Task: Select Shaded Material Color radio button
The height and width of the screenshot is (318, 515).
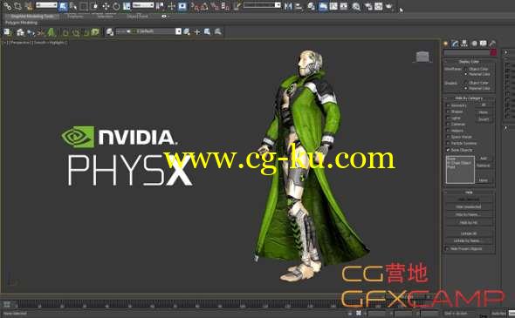Action: click(466, 89)
